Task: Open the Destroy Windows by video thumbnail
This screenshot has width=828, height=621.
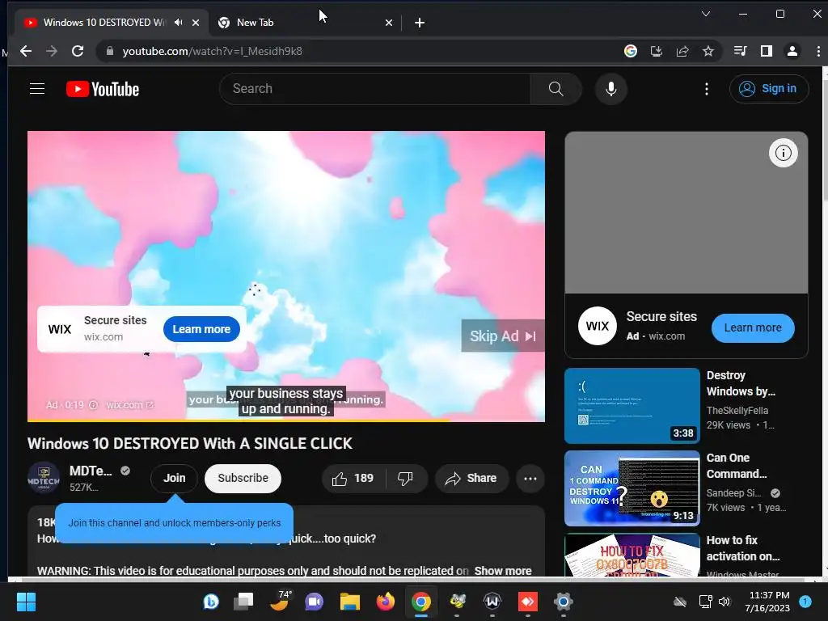Action: click(x=632, y=406)
